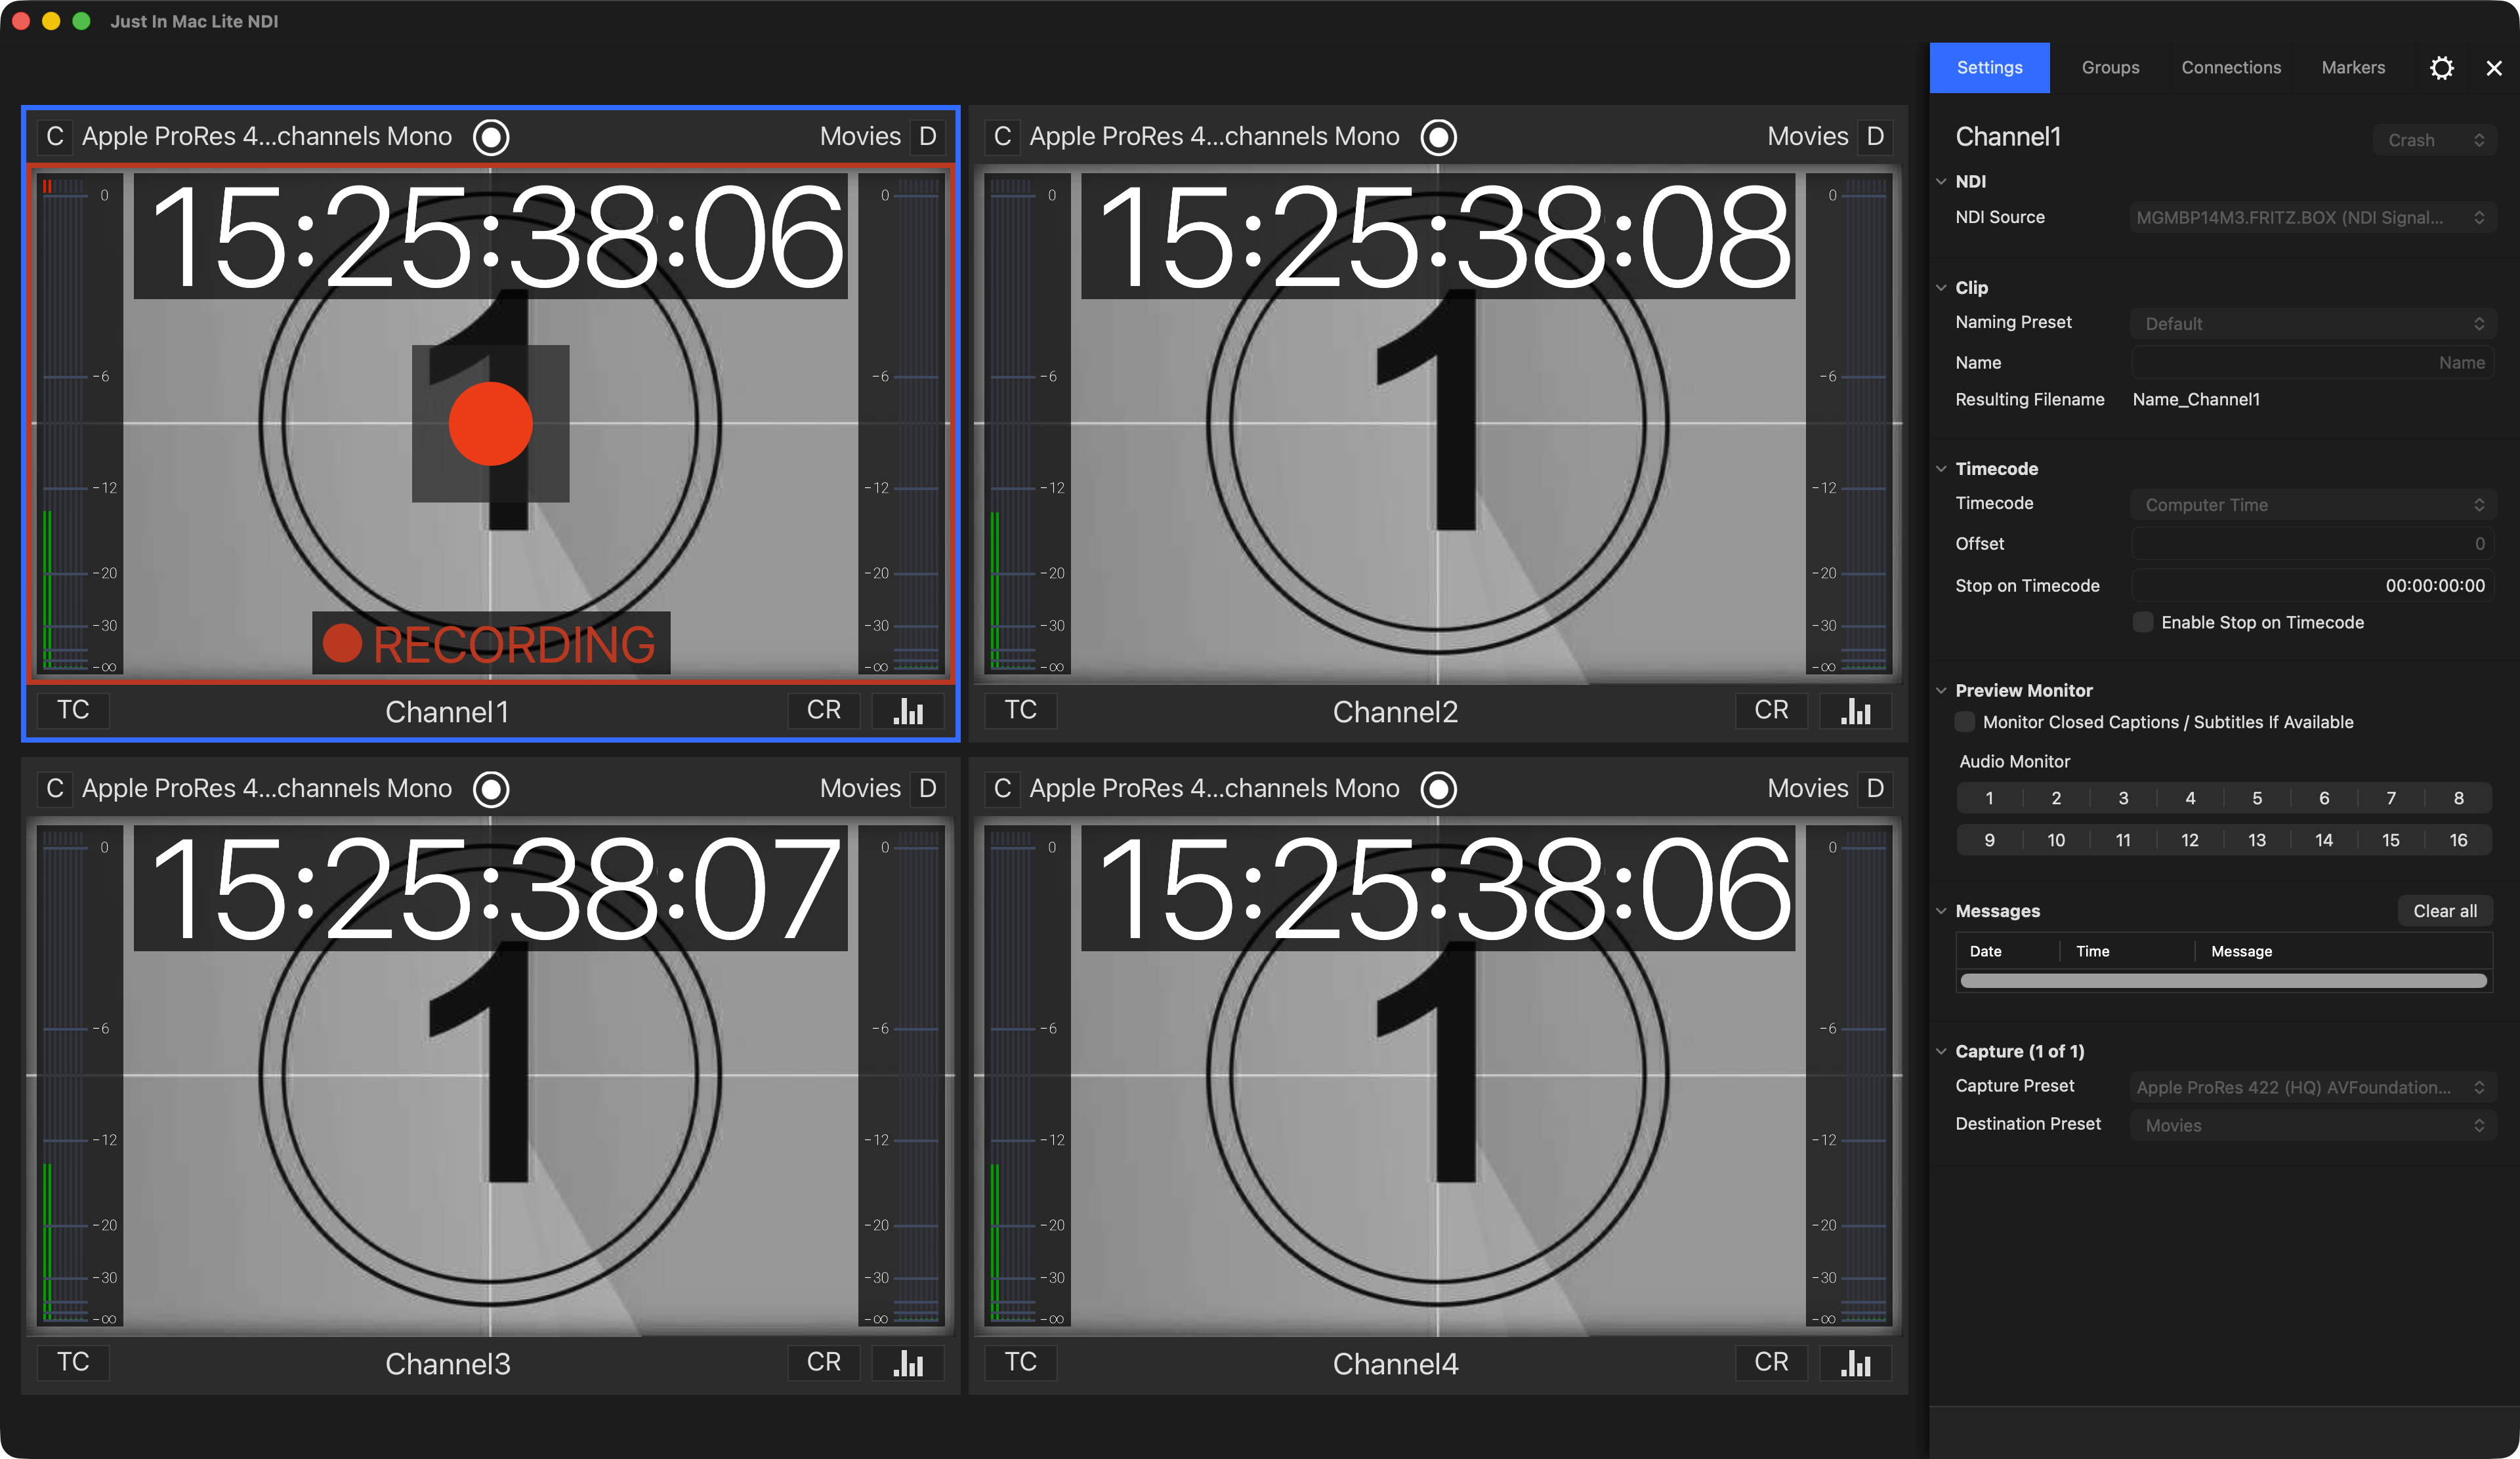
Task: Switch to the Groups tab
Action: [x=2111, y=68]
